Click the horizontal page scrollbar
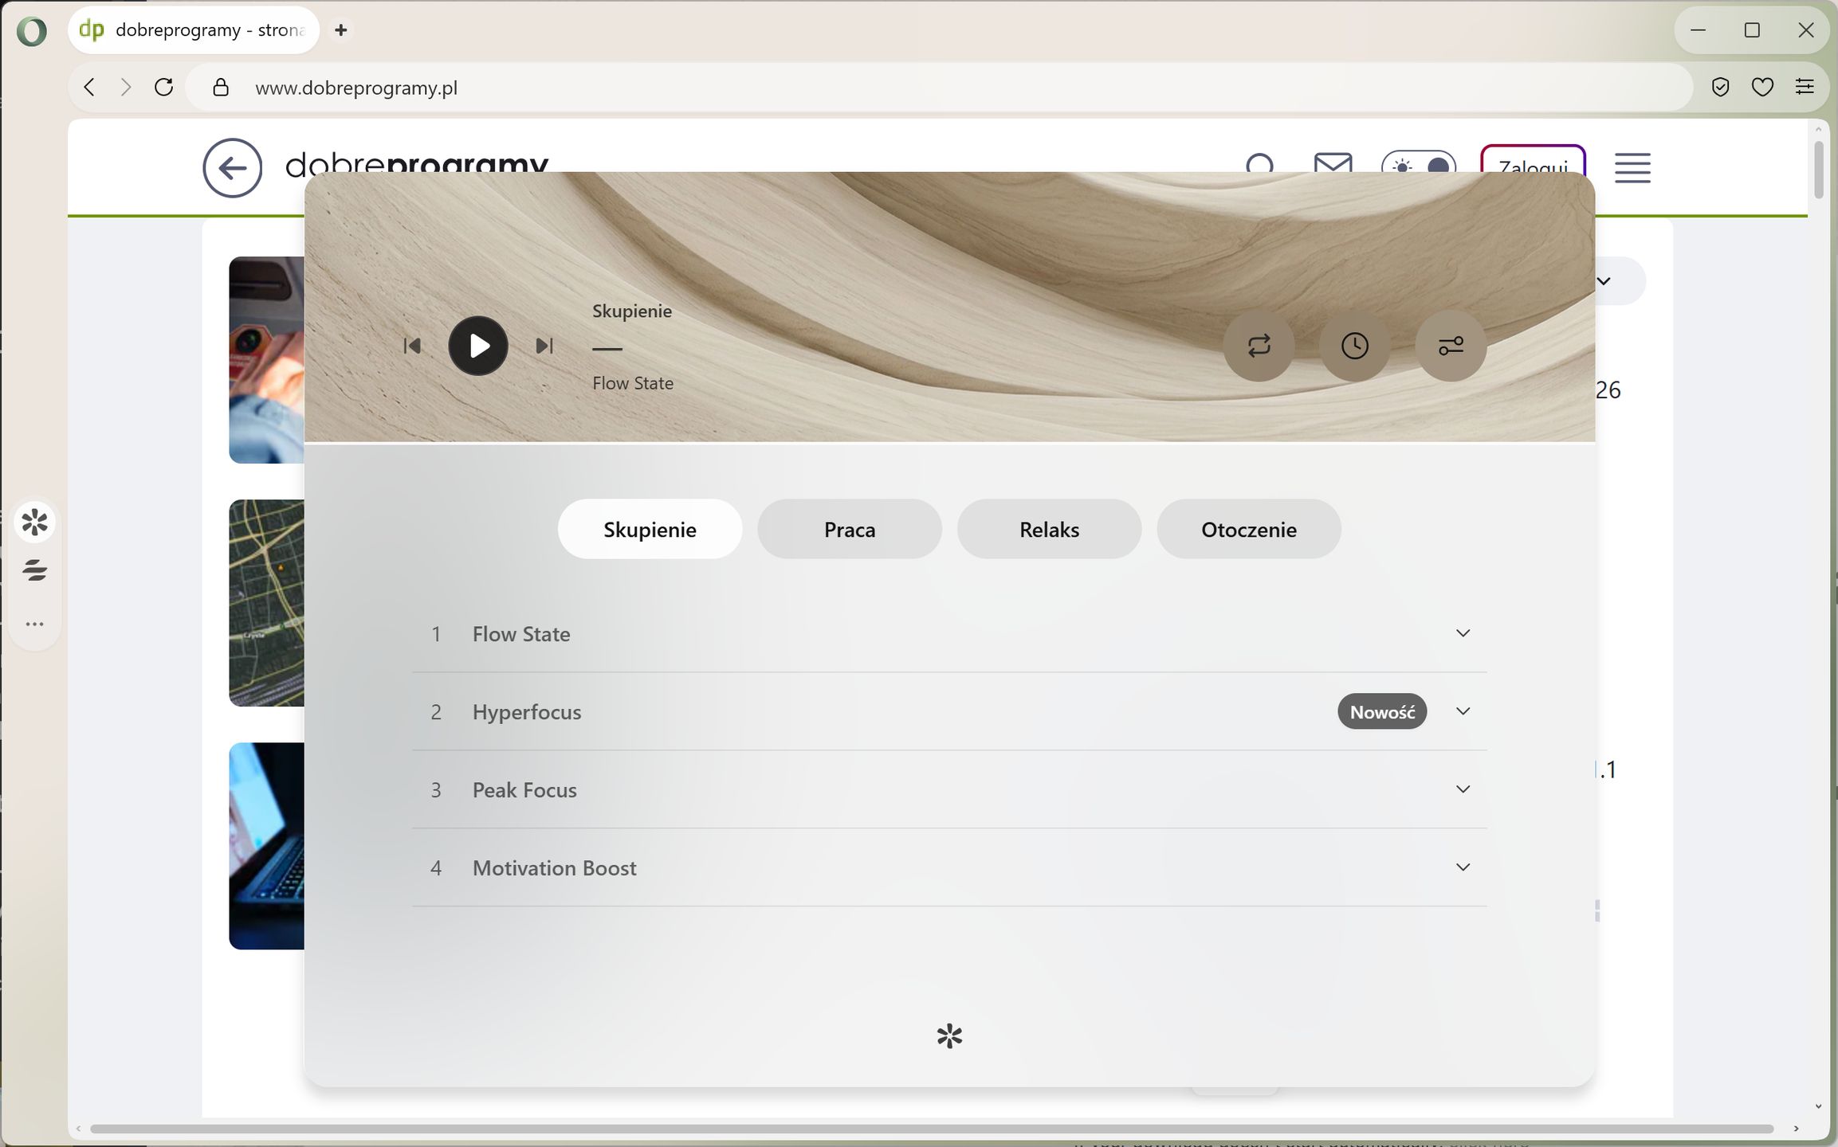 (x=931, y=1129)
